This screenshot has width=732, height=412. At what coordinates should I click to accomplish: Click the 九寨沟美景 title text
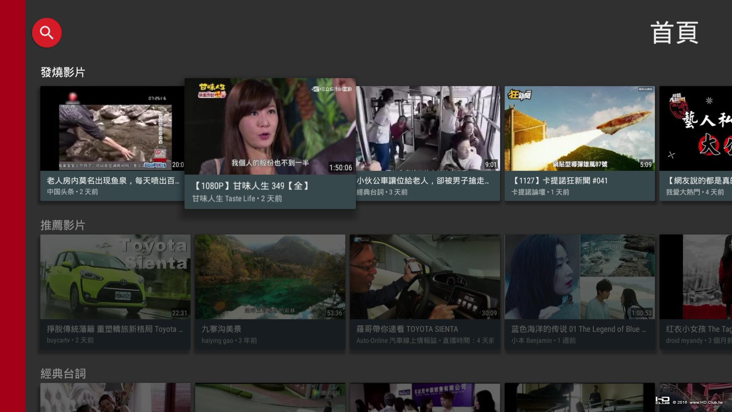pyautogui.click(x=222, y=329)
